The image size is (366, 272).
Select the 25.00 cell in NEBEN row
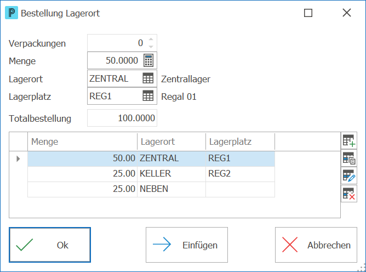[82, 189]
